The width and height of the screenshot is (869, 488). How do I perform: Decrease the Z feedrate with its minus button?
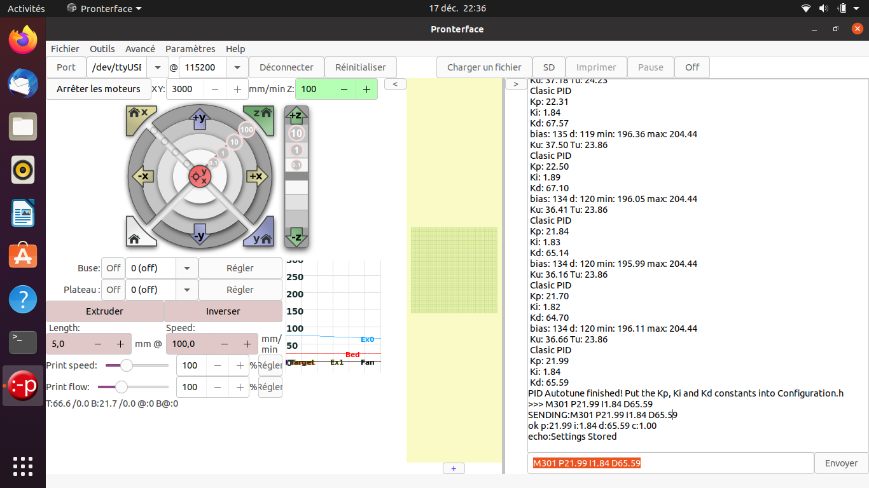[x=344, y=89]
